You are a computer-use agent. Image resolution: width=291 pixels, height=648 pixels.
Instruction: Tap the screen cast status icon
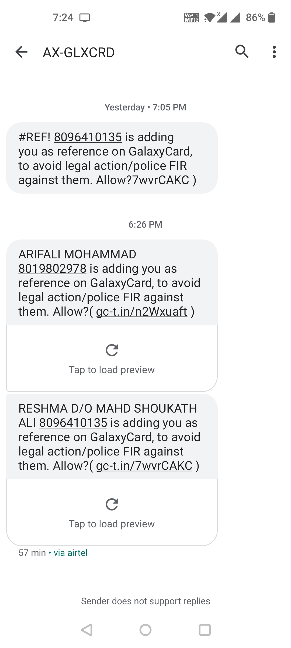point(85,18)
